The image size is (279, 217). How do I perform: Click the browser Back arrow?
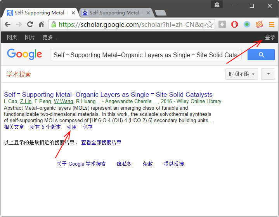(7, 24)
